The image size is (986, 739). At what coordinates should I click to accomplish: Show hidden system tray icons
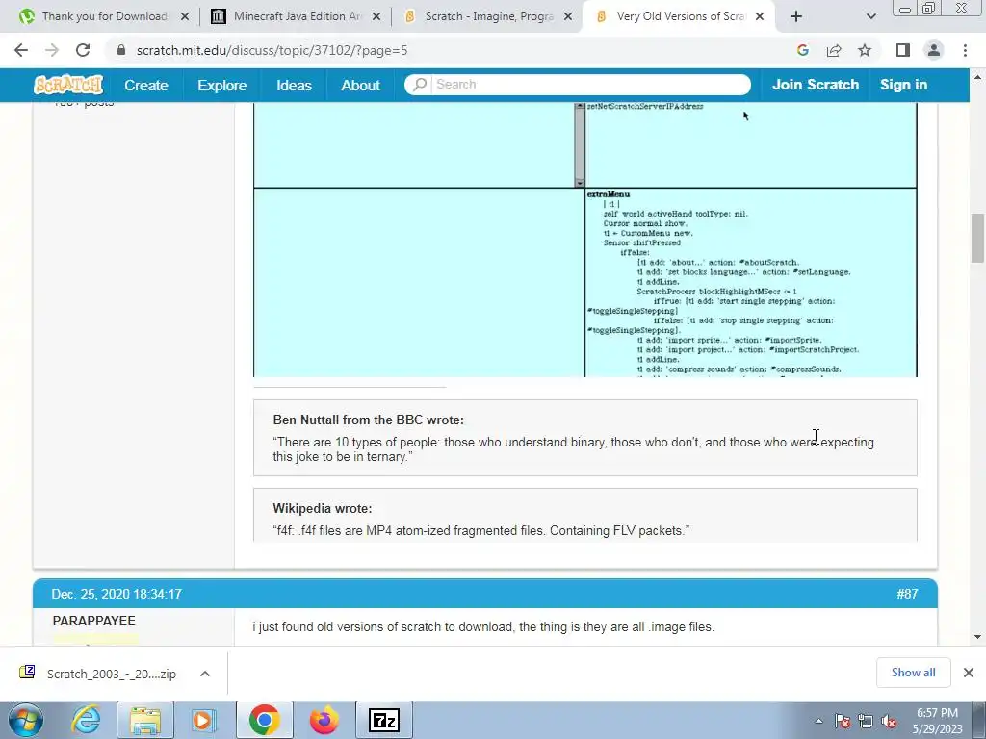818,721
